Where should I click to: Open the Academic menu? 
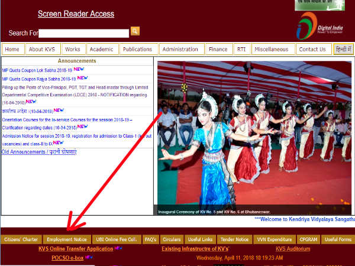pos(102,49)
